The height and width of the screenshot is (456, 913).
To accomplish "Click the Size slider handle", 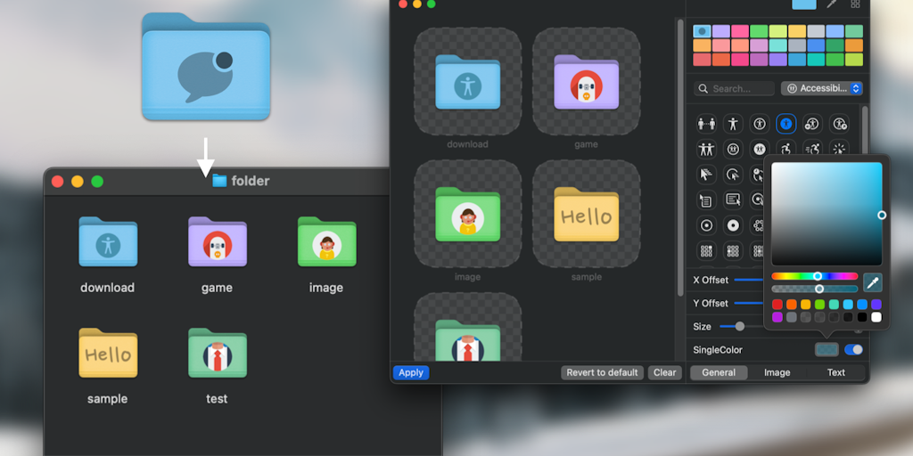I will click(x=739, y=326).
